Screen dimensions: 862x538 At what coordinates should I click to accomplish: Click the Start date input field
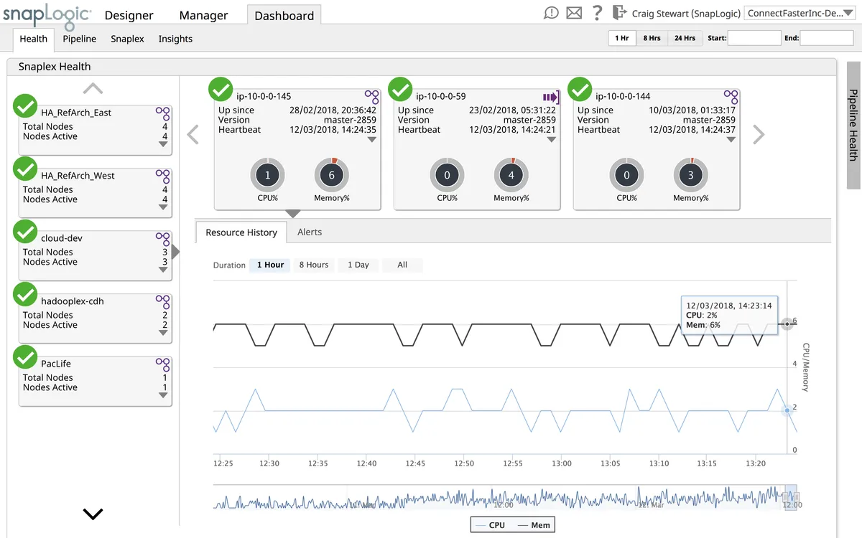point(754,38)
